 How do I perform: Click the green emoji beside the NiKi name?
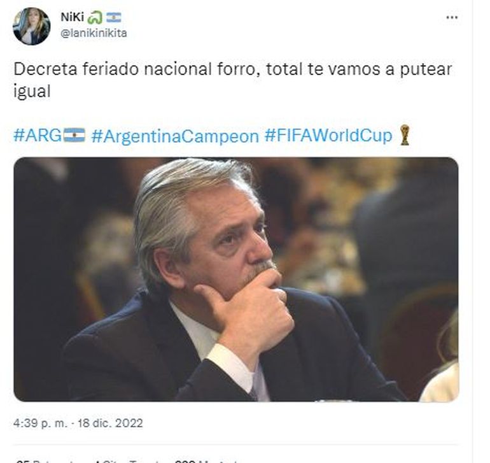coord(94,18)
